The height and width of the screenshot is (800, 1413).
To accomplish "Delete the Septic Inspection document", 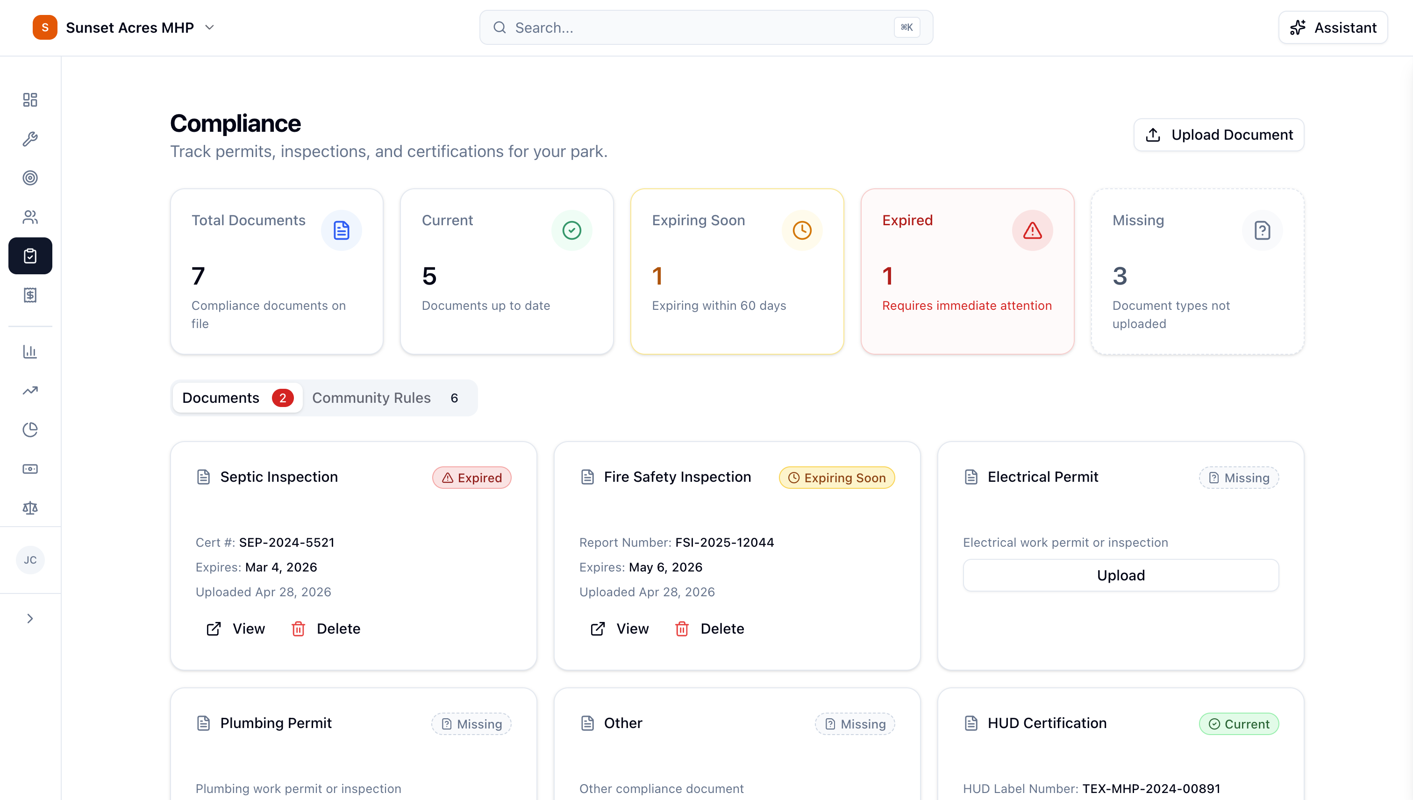I will click(x=326, y=629).
